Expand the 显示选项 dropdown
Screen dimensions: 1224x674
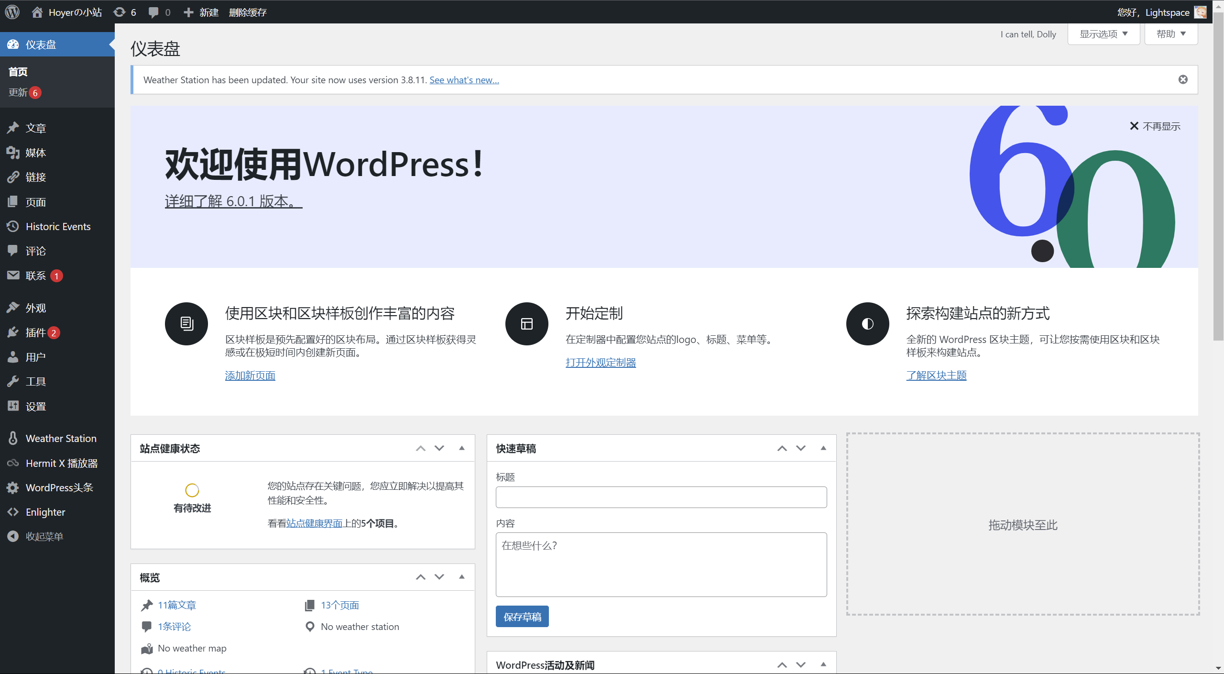1104,34
